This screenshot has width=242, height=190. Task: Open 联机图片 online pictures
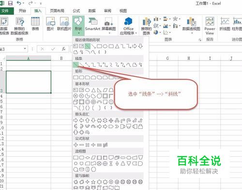[64, 24]
